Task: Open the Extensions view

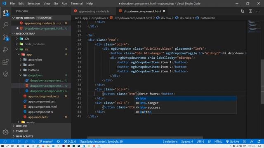Action: tap(5, 62)
